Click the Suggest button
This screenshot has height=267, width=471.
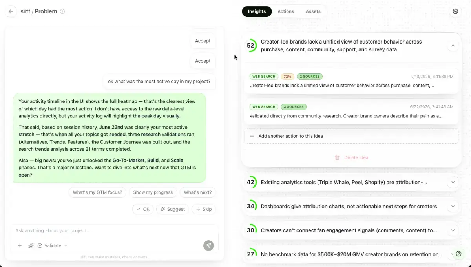tap(173, 209)
